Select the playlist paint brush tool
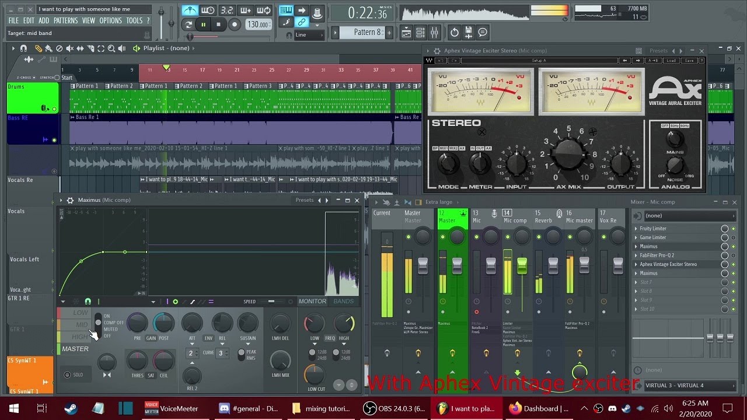 click(48, 48)
